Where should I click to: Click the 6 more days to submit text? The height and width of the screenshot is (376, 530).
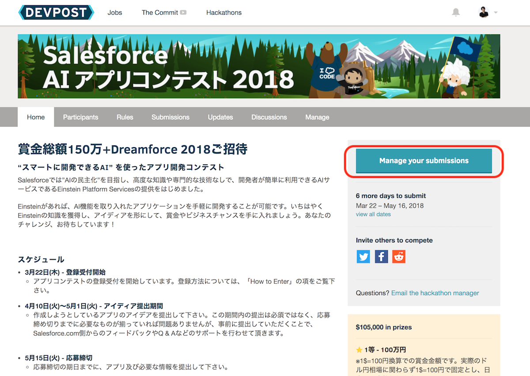click(391, 196)
